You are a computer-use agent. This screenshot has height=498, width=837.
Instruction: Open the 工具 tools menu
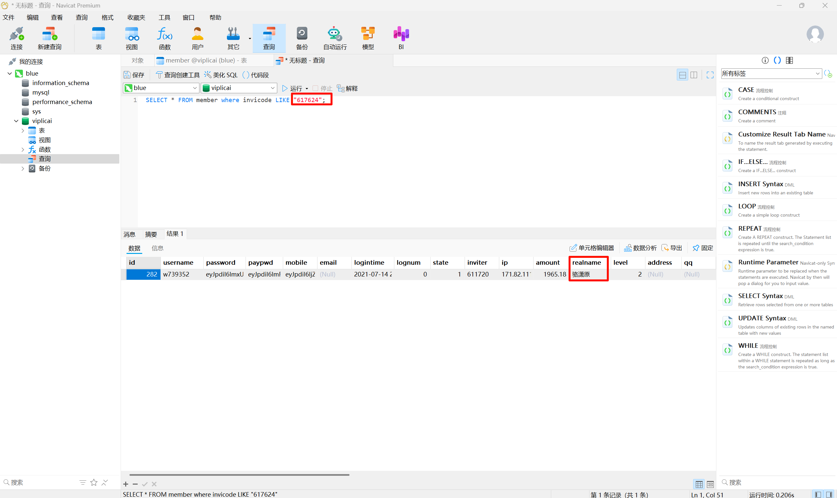click(164, 17)
